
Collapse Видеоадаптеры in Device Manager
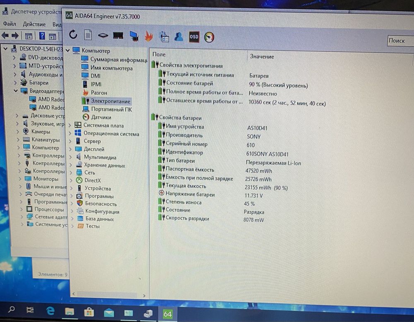16,91
